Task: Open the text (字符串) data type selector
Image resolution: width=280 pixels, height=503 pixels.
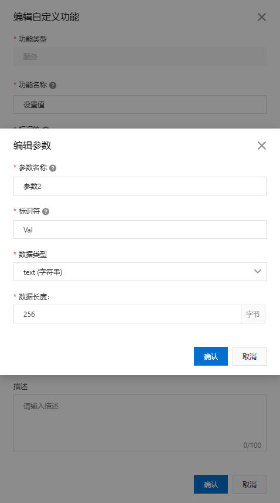Action: point(140,272)
